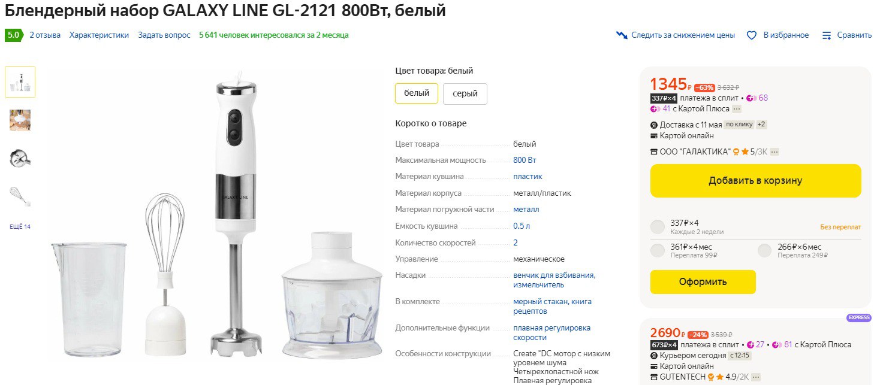
Task: Open the ellipsis next to Card Plus
Action: click(737, 109)
